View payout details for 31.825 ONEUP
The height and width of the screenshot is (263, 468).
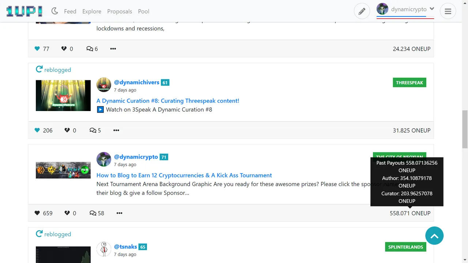pos(411,130)
